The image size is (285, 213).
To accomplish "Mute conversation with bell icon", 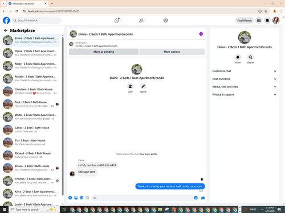I will 238,57.
